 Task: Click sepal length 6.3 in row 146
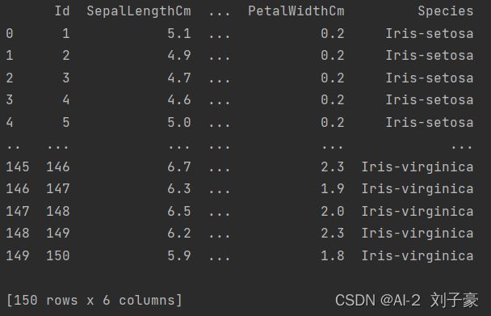pyautogui.click(x=179, y=189)
